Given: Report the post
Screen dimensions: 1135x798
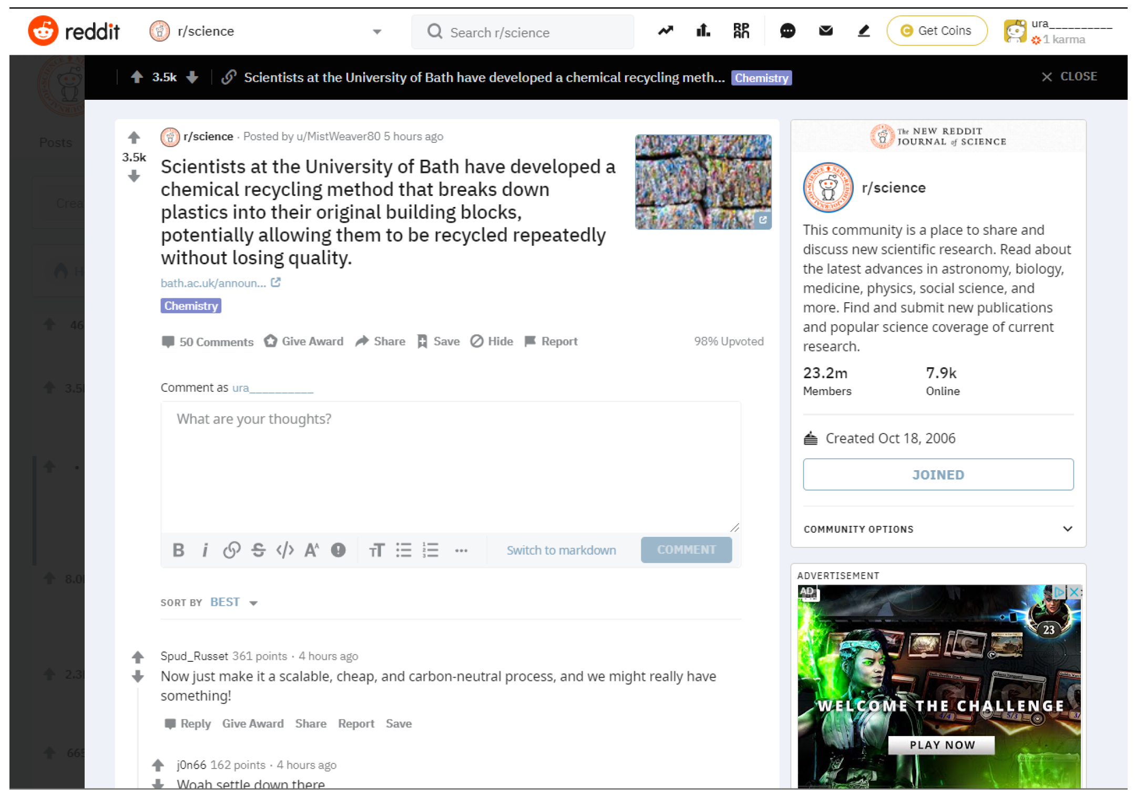Looking at the screenshot, I should point(551,341).
